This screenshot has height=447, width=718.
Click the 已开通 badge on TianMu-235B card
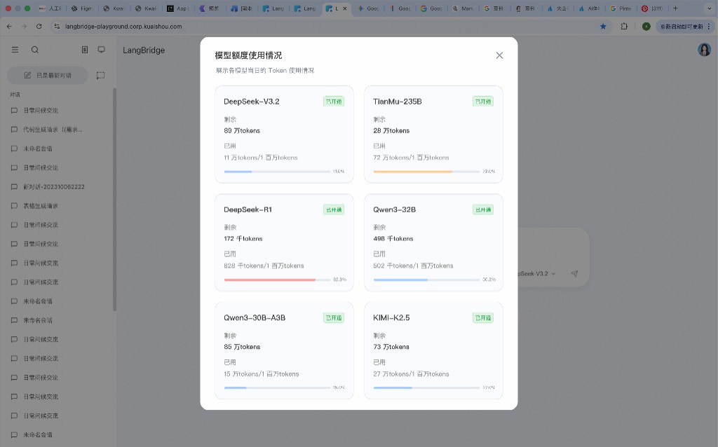click(x=483, y=102)
